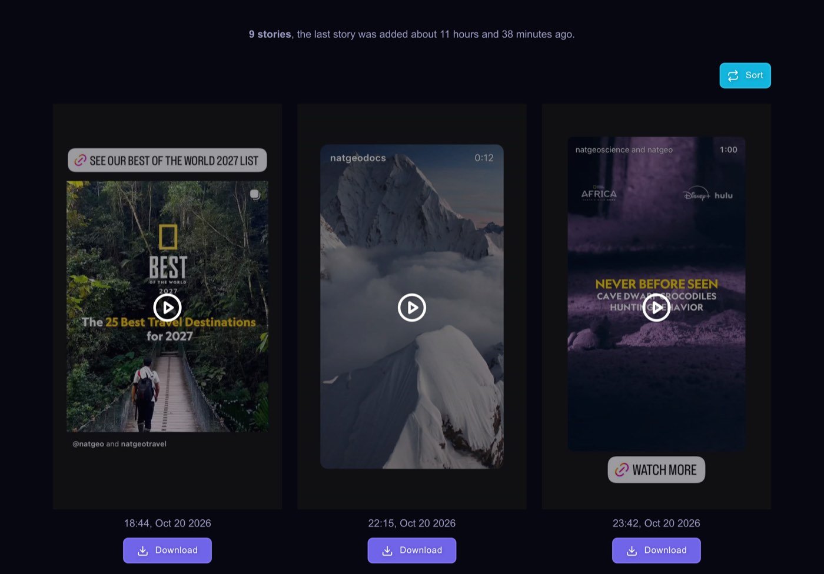
Task: Click the multi-post icon on the jungle story
Action: [x=255, y=194]
